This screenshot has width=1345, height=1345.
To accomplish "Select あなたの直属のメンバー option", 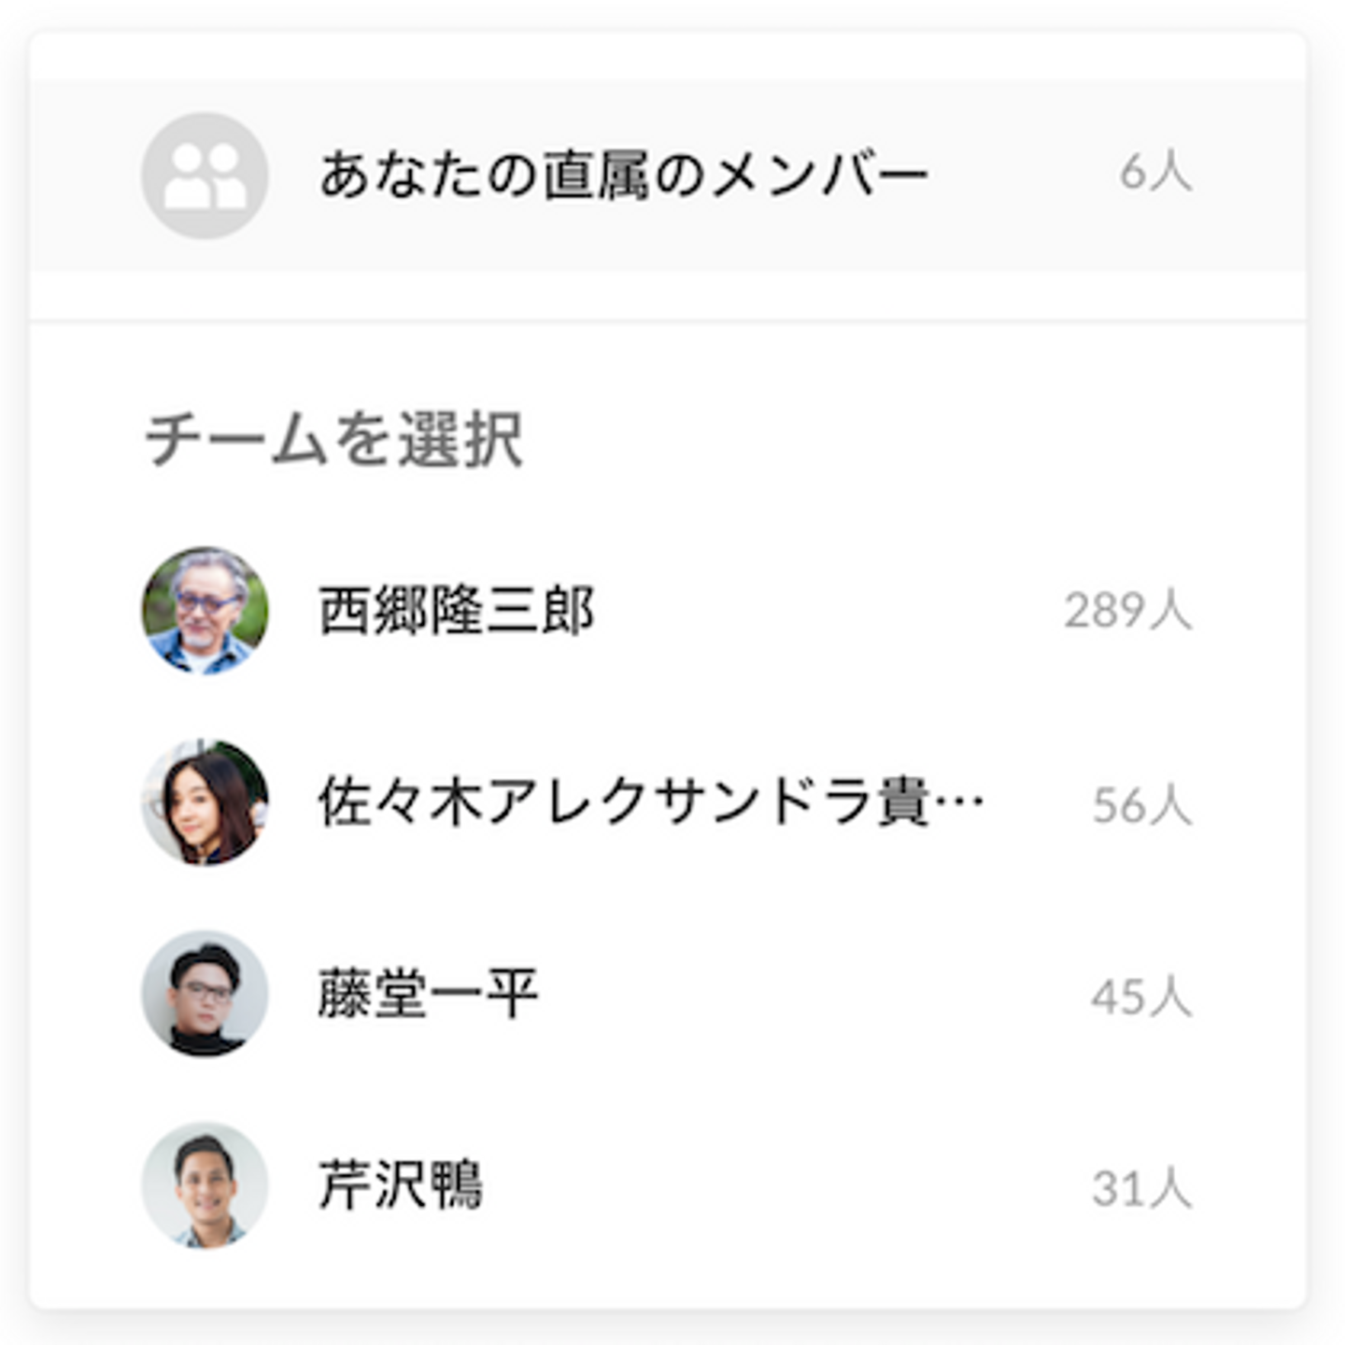I will (x=623, y=176).
